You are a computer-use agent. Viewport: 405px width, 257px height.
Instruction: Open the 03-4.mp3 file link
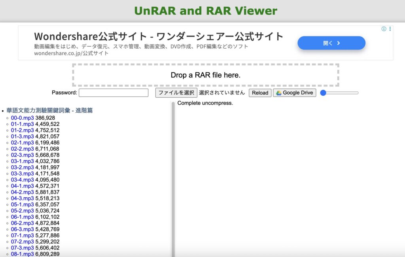coord(22,180)
